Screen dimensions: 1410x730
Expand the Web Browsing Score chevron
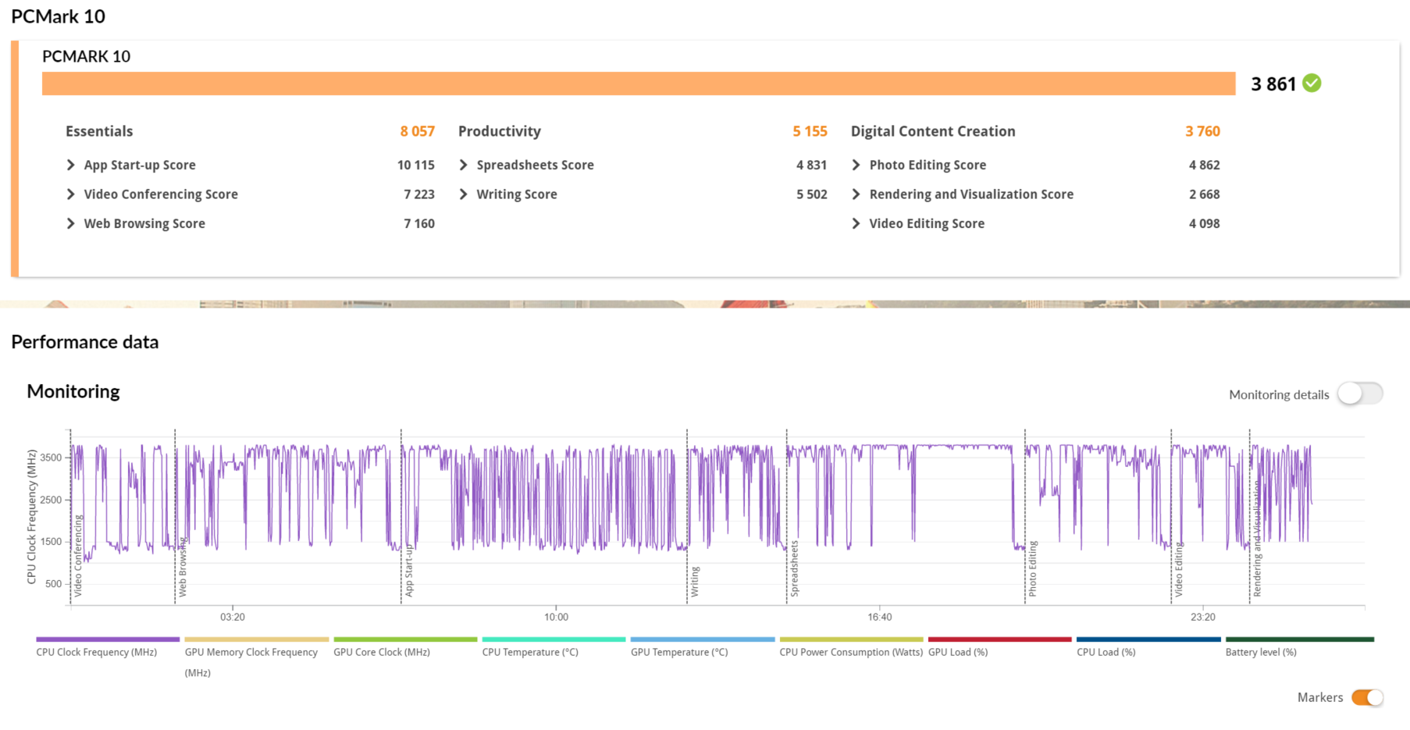pos(71,223)
